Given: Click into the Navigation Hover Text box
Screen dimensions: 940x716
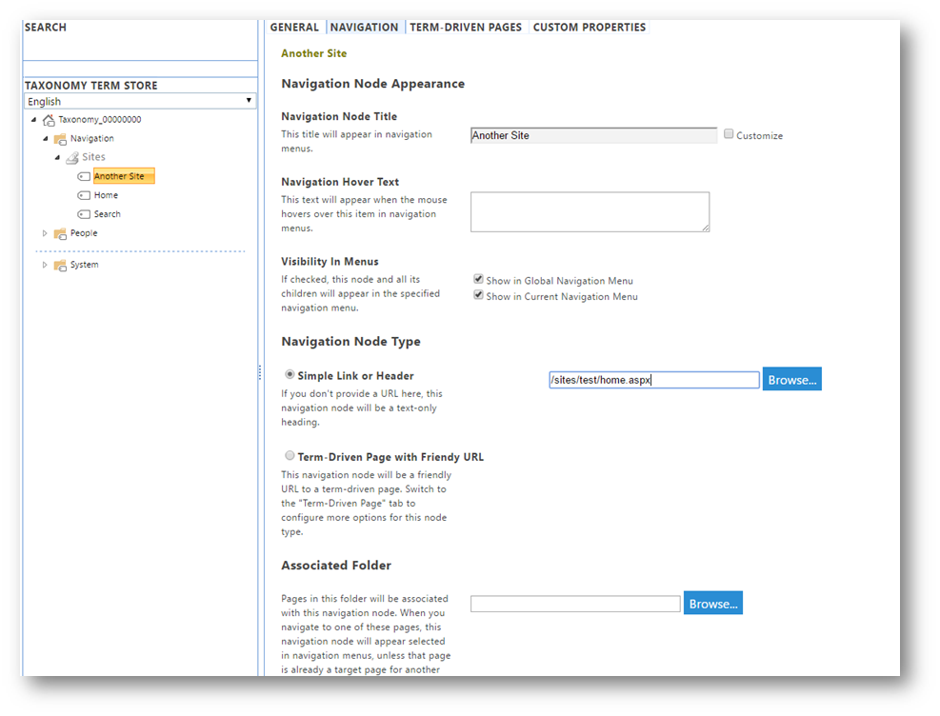Looking at the screenshot, I should 590,212.
